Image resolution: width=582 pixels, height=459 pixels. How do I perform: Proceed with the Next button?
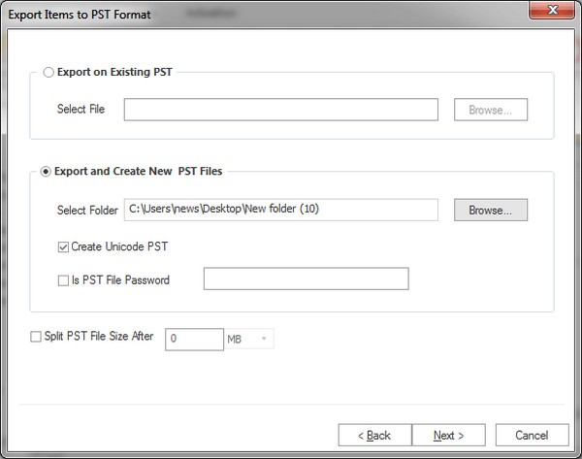click(x=448, y=435)
